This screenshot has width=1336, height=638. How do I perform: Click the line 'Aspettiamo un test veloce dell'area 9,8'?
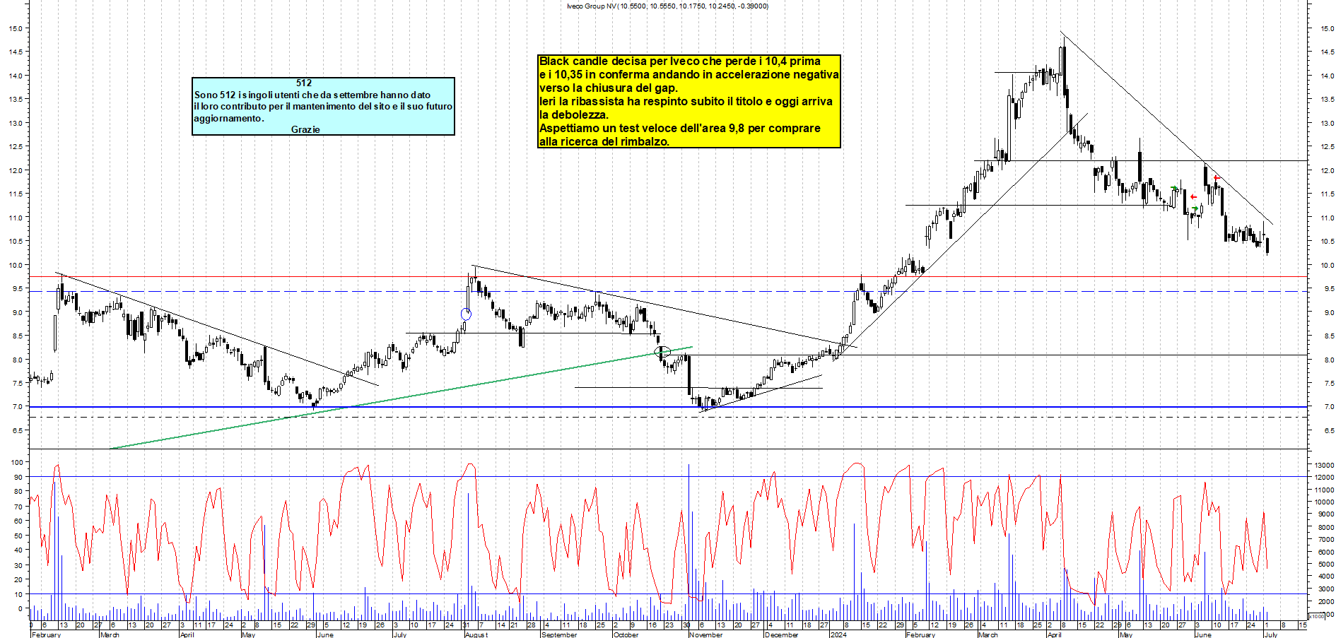pyautogui.click(x=680, y=129)
